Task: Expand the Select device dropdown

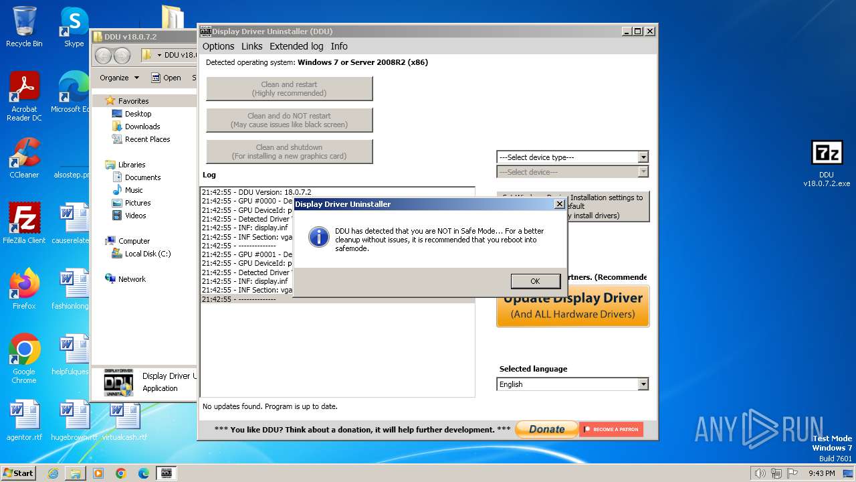Action: click(x=643, y=172)
